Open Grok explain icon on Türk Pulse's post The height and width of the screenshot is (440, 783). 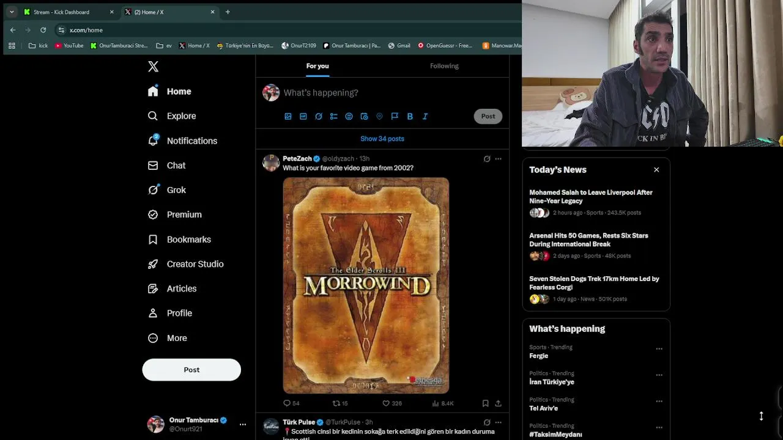(x=487, y=422)
